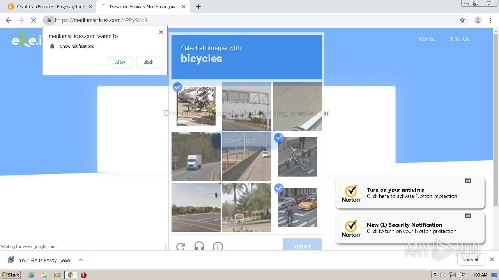
Task: Minimize the Chrome window
Action: click(x=466, y=3)
